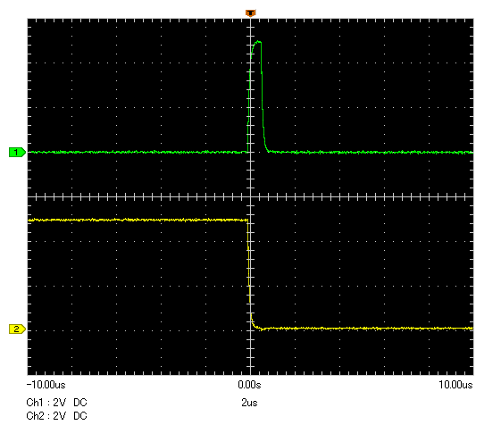Select the 2us timebase readout
This screenshot has height=425, width=501.
[x=249, y=403]
